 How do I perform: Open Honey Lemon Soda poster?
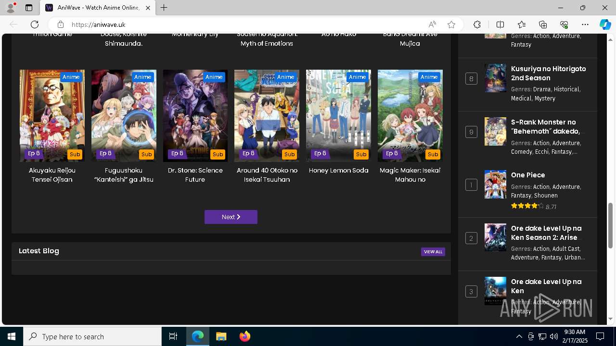click(338, 115)
